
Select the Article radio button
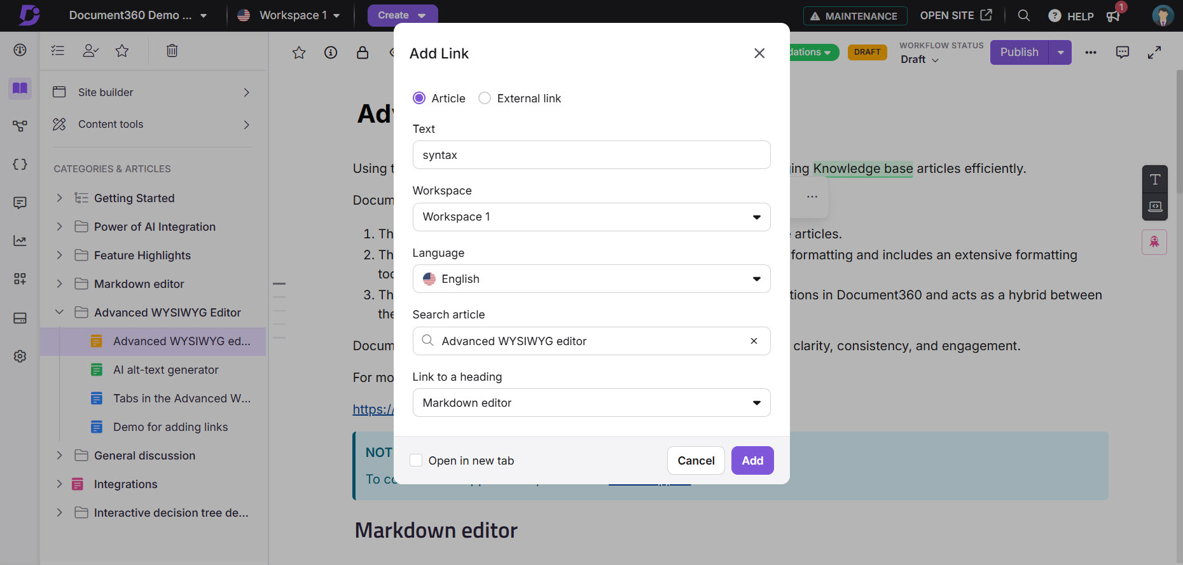(x=419, y=98)
